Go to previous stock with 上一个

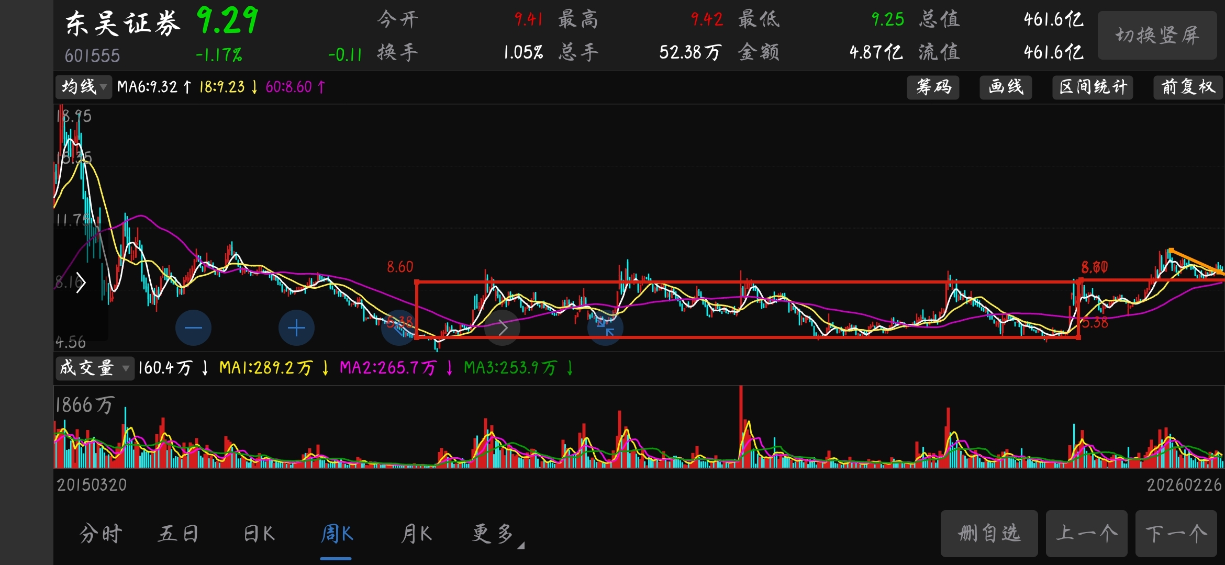[1086, 534]
